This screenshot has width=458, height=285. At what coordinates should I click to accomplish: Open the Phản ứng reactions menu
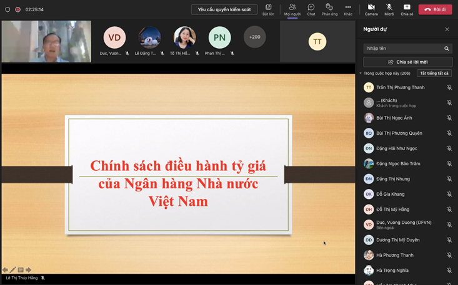click(329, 9)
